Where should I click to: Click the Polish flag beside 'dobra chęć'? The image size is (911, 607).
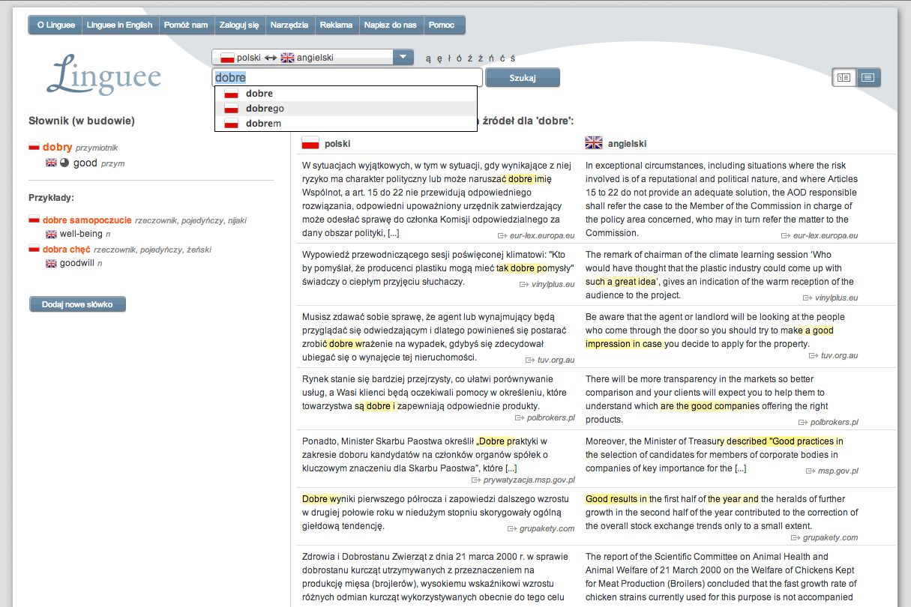pyautogui.click(x=34, y=249)
